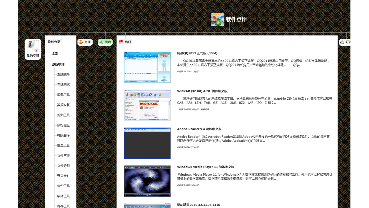This screenshot has height=208, width=369.
Task: Click the '1 短评 20027750 访问' stats text
Action: point(188,109)
